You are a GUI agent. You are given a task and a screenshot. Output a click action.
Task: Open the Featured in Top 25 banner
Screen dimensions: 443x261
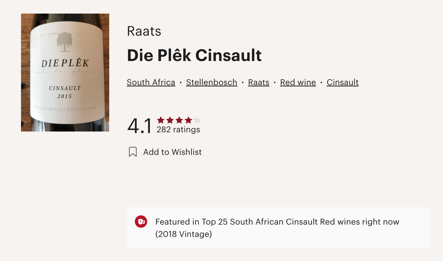pyautogui.click(x=277, y=222)
